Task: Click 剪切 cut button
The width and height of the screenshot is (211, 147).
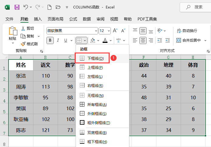Action: [x=28, y=28]
